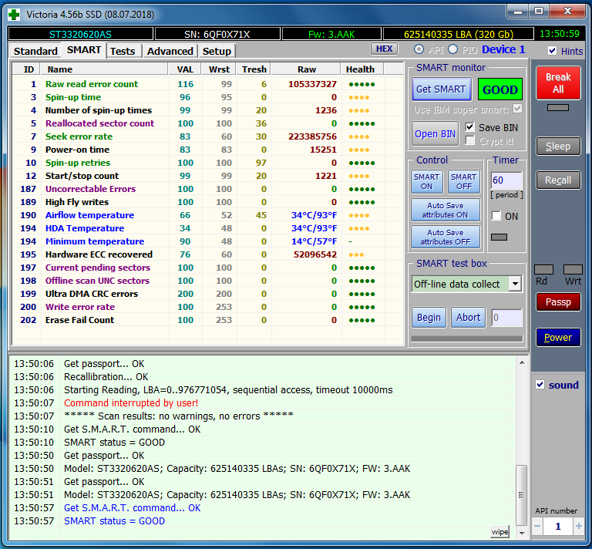Increase API number with plus button
The image size is (592, 549).
point(578,526)
